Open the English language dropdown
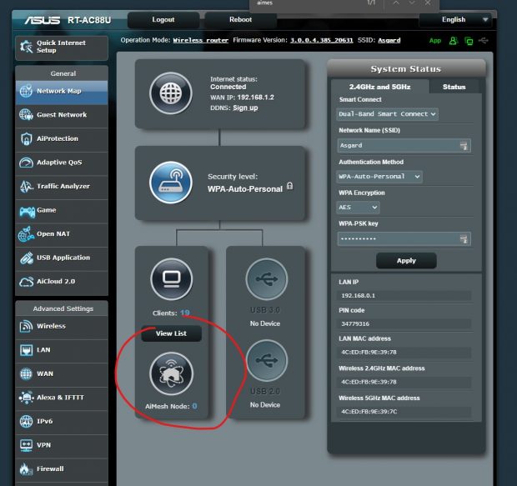This screenshot has height=486, width=517. [x=455, y=20]
